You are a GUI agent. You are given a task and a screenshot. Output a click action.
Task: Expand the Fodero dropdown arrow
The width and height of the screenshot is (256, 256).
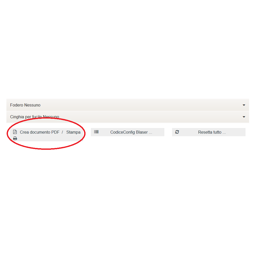[x=244, y=105]
